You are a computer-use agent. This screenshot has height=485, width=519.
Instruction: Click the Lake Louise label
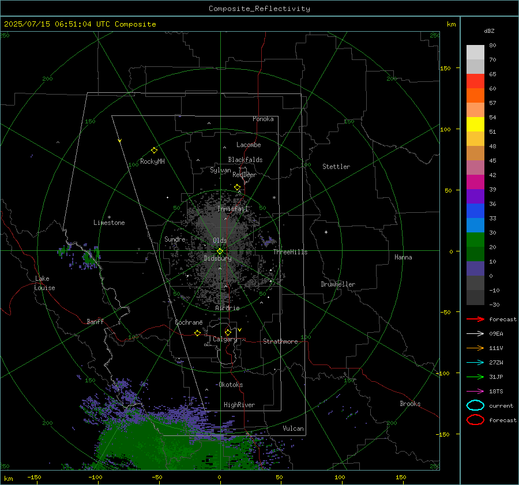point(45,283)
